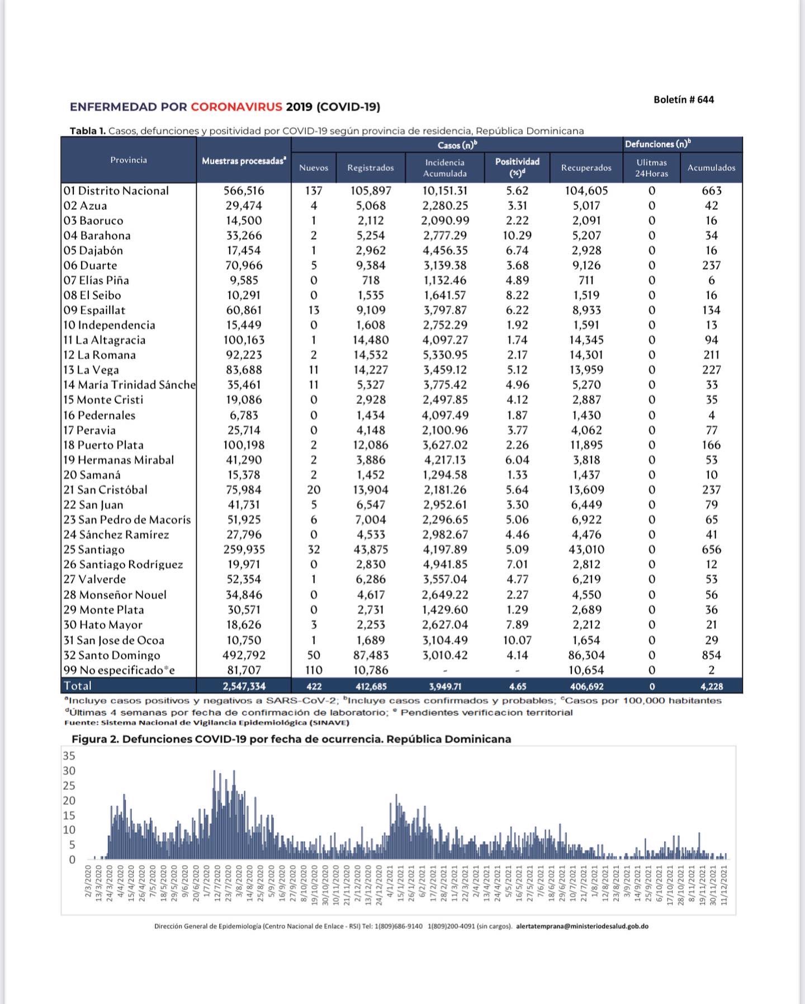Viewport: 805px width, 1004px height.
Task: Select the '30 Hato Mayor' row label
Action: point(103,625)
